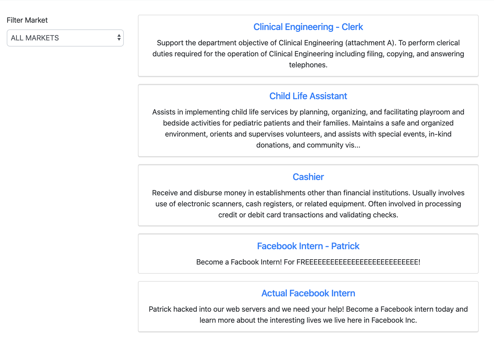Open the Filter Market dropdown
The width and height of the screenshot is (494, 338).
(65, 38)
